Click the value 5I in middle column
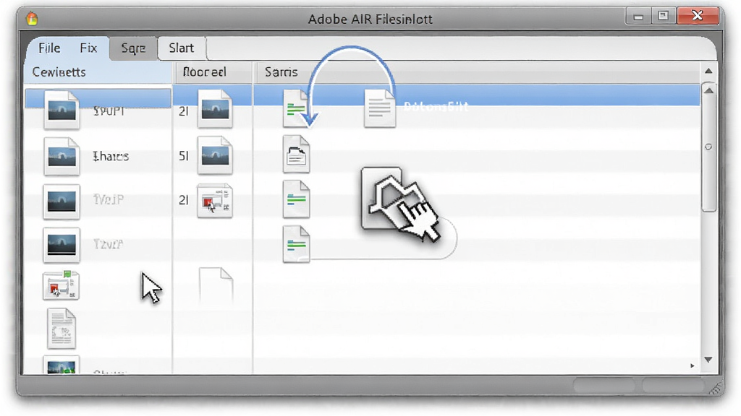Screen dimensions: 741x416 [x=183, y=156]
